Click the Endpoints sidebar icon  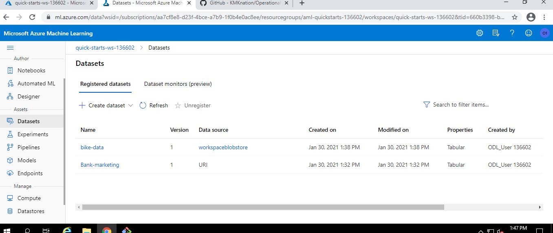[x=10, y=173]
